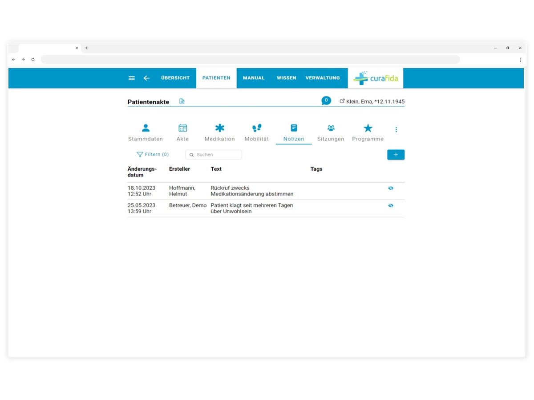This screenshot has width=534, height=400.
Task: Open the browser three-dot menu
Action: [520, 60]
